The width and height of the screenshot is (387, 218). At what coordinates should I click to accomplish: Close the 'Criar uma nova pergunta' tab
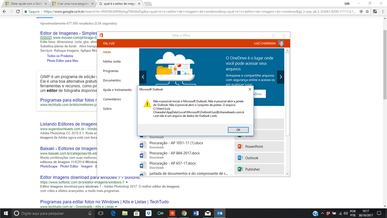(x=92, y=4)
